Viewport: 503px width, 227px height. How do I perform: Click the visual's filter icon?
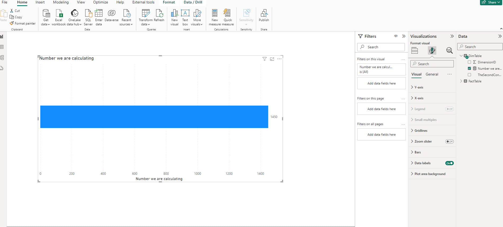[x=264, y=59]
